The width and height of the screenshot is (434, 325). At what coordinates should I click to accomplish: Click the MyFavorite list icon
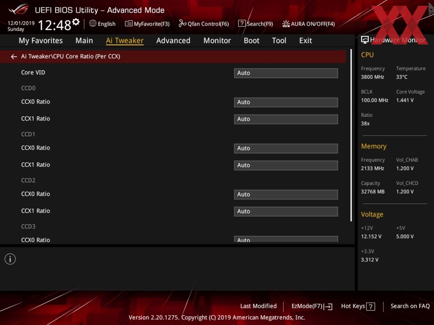(129, 24)
